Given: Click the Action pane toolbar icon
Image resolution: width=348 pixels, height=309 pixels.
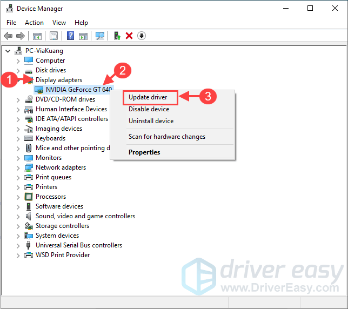Looking at the screenshot, I should [83, 36].
